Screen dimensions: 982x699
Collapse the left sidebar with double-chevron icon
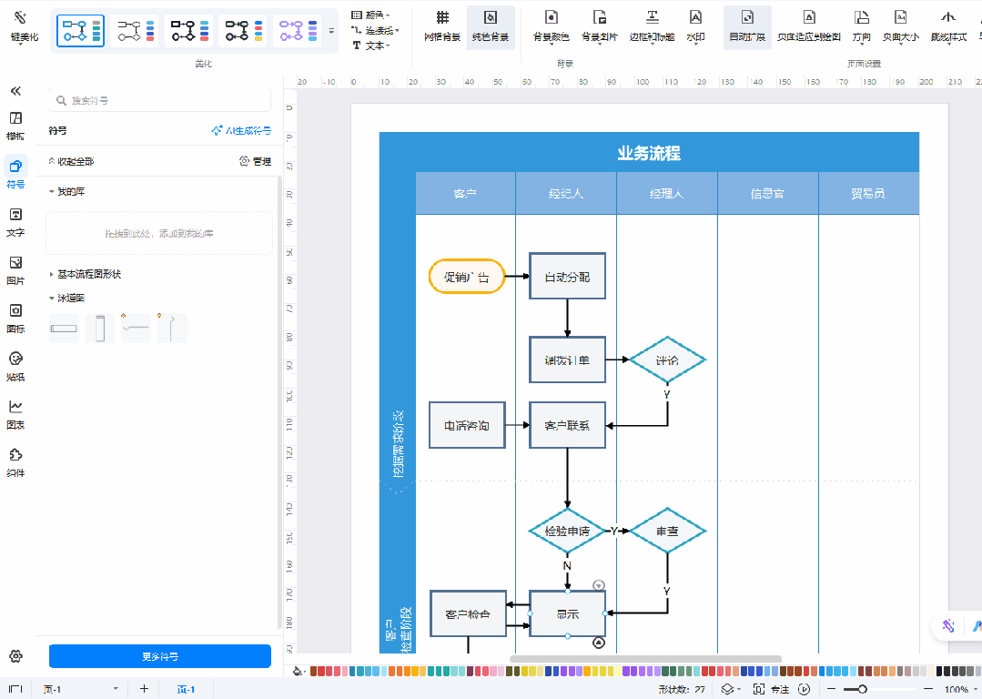click(15, 91)
